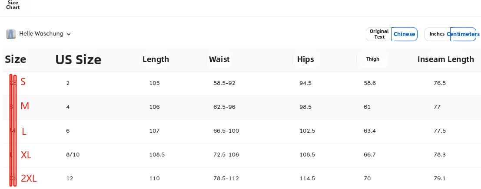The height and width of the screenshot is (189, 481).
Task: Open the Size Chart tab
Action: [x=13, y=5]
